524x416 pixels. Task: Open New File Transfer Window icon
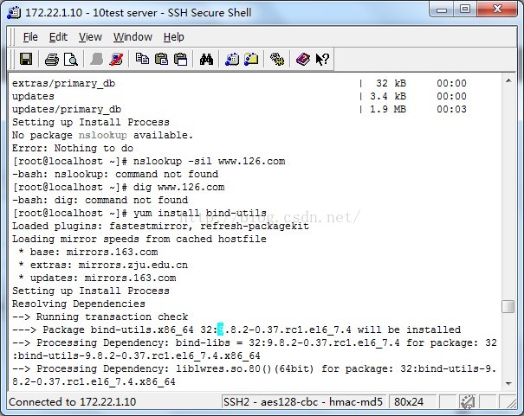pos(251,59)
